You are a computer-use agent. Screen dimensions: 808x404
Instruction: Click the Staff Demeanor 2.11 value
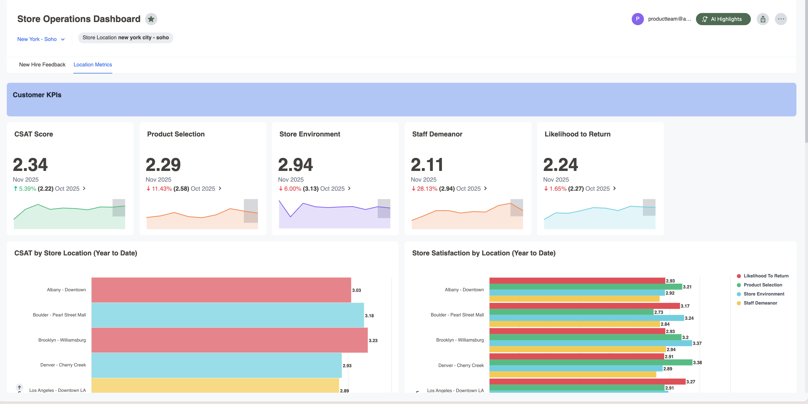tap(427, 165)
